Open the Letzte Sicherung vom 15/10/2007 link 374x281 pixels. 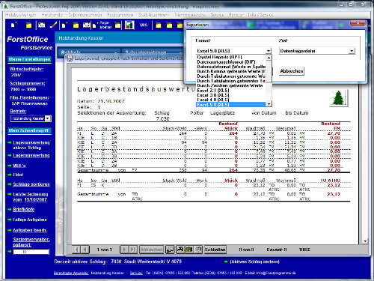30,196
